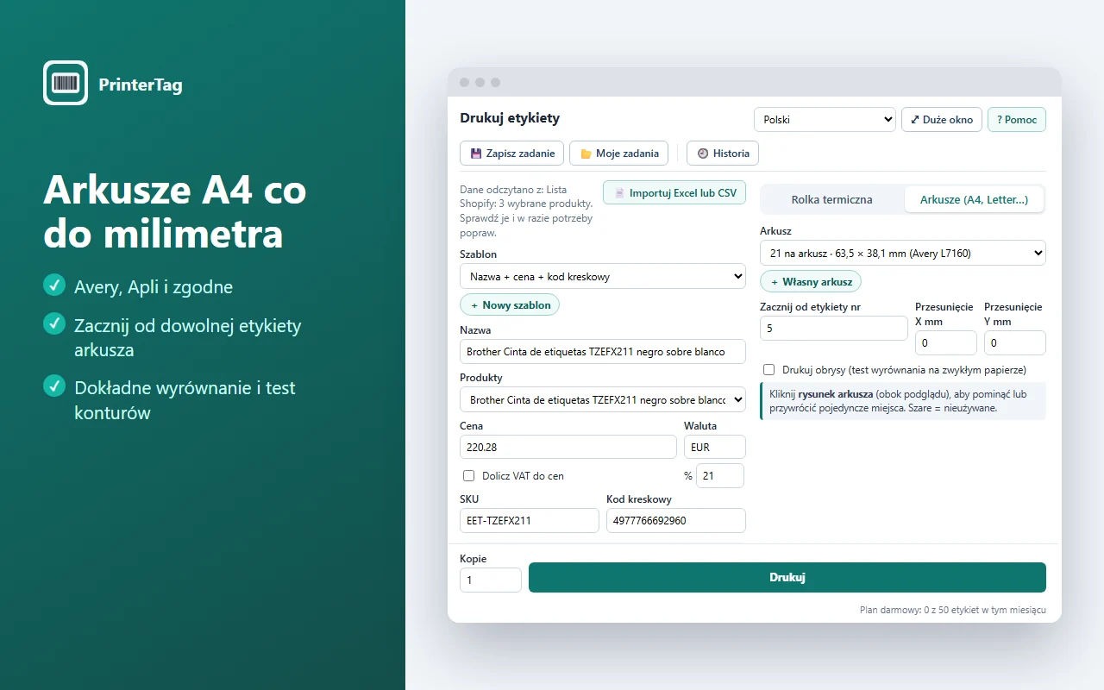Click the clock icon in Historia
The width and height of the screenshot is (1104, 690).
[702, 154]
